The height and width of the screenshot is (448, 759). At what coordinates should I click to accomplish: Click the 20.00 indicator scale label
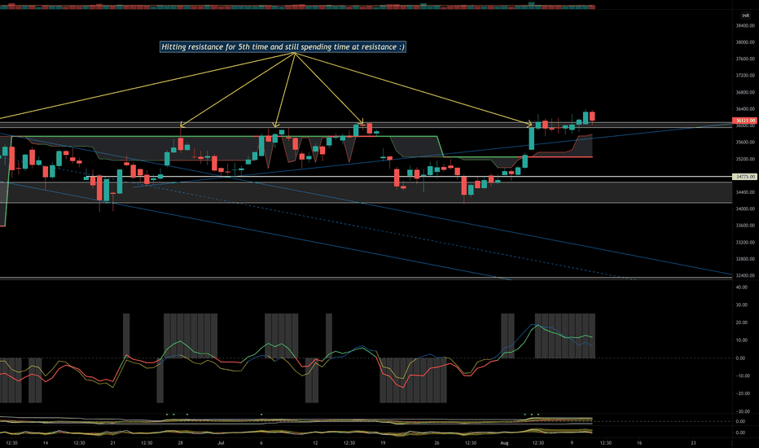point(741,323)
